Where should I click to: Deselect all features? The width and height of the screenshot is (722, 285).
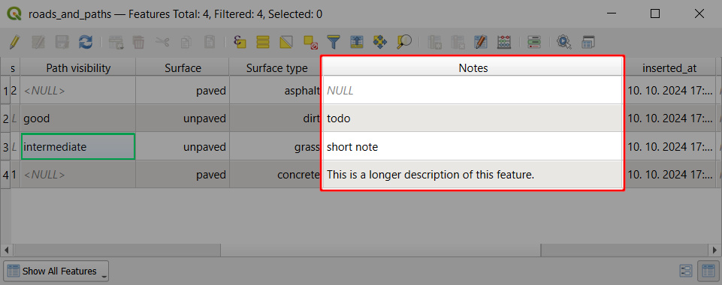click(310, 42)
